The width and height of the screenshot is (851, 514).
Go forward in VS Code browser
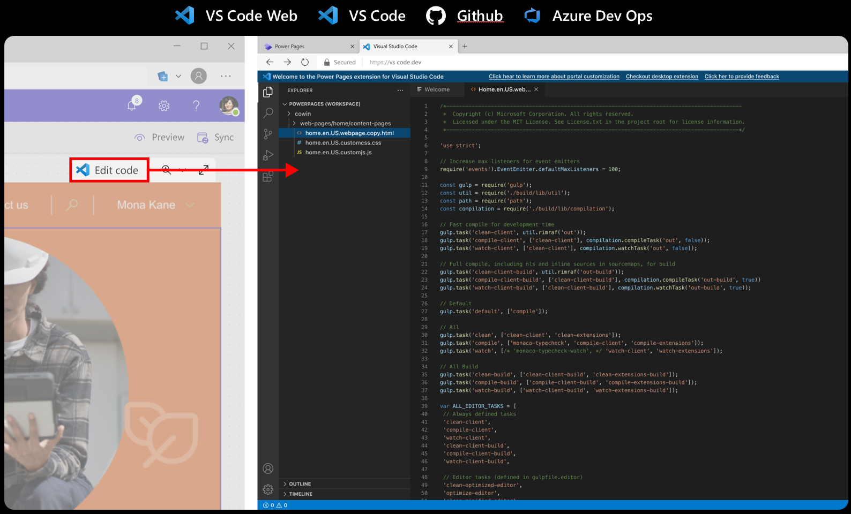point(287,62)
